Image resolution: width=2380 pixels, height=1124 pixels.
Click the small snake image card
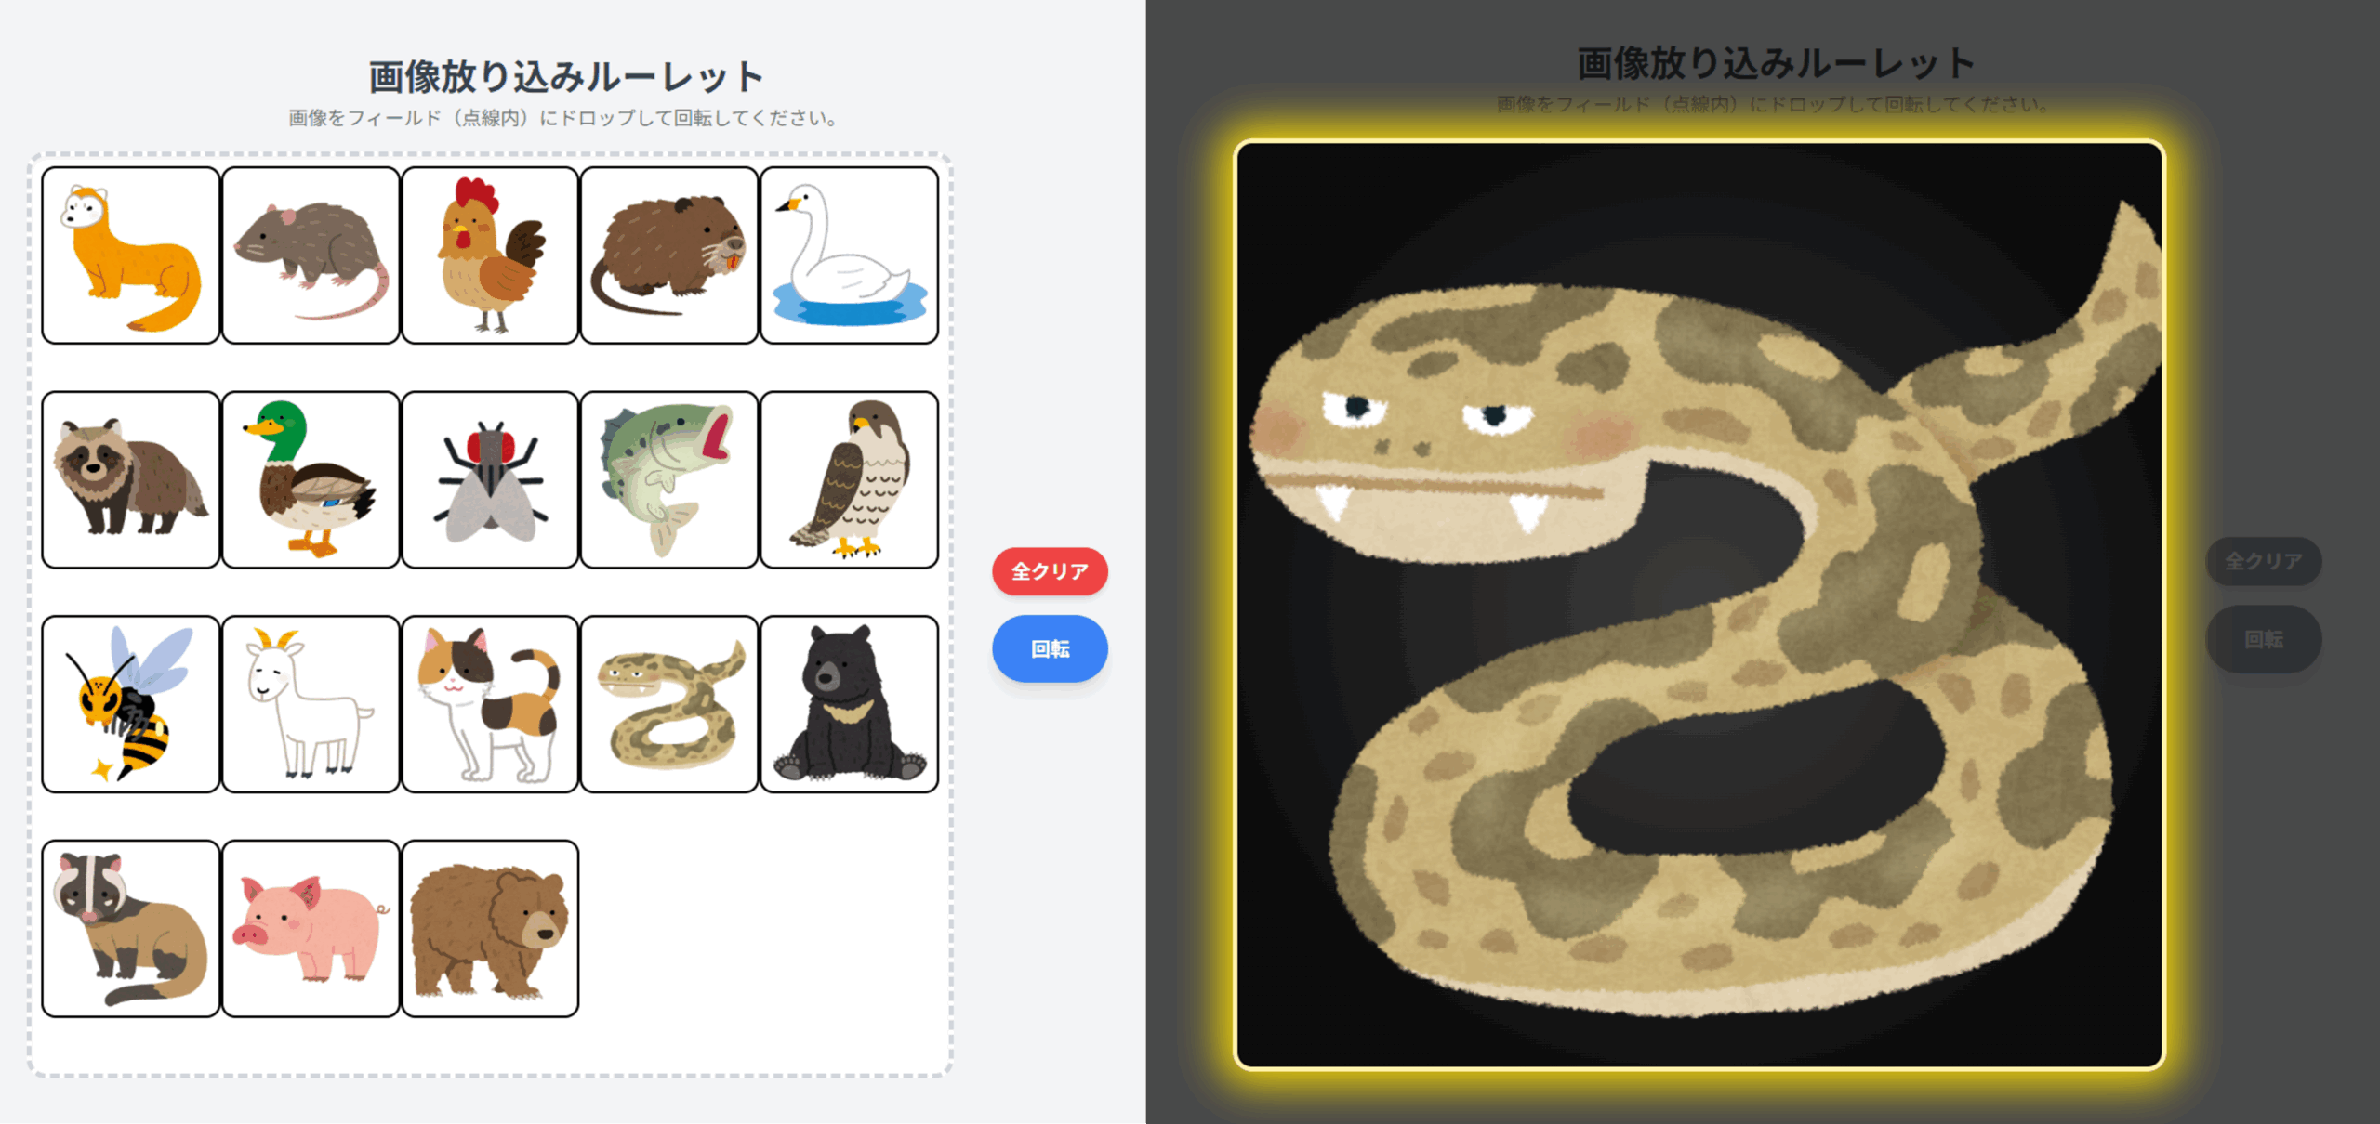pos(669,704)
